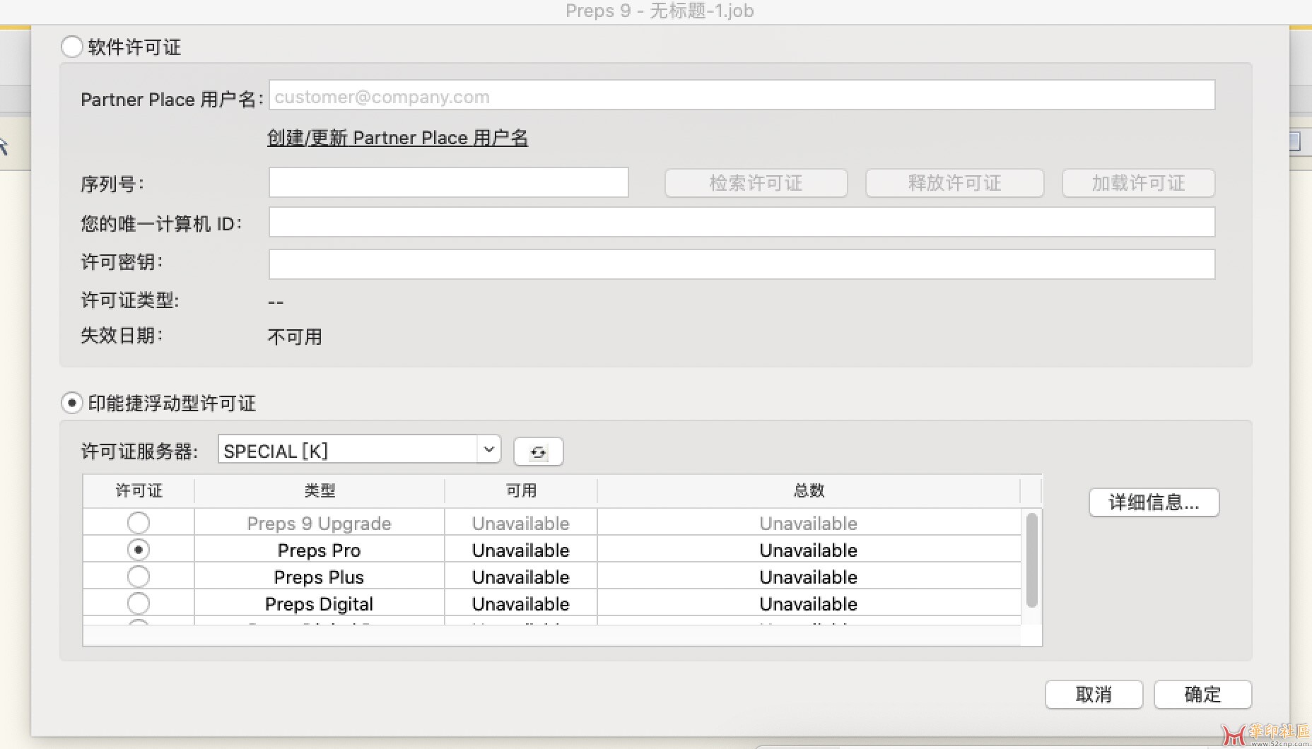This screenshot has width=1312, height=749.
Task: Select the Preps Pro license radio
Action: (139, 550)
